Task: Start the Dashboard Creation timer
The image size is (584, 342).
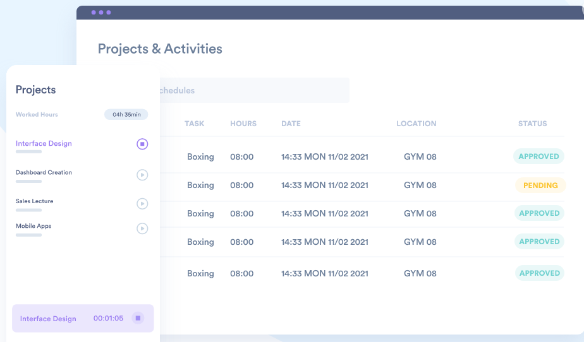Action: (142, 175)
